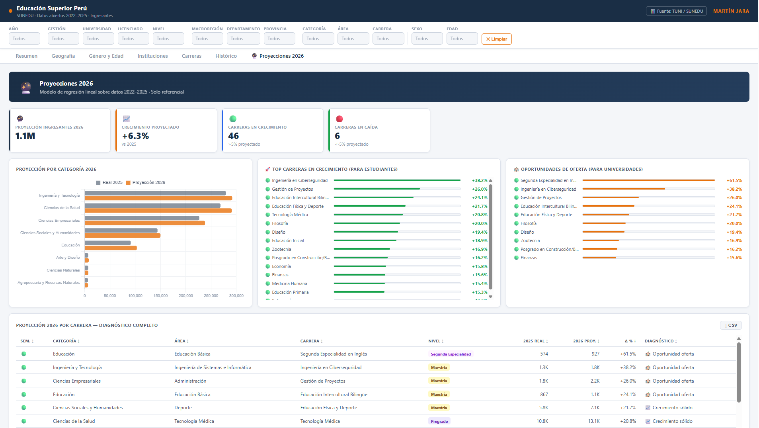Switch to the Género y Edad tab
Image resolution: width=759 pixels, height=428 pixels.
coord(106,56)
